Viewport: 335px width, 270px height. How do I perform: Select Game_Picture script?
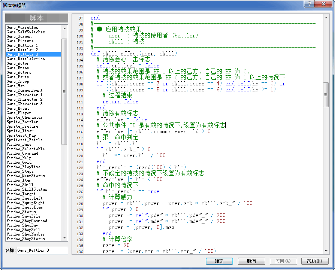pos(20,41)
